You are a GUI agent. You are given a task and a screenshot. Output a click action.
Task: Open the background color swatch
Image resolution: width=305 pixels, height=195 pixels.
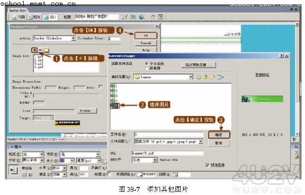pyautogui.click(x=139, y=174)
